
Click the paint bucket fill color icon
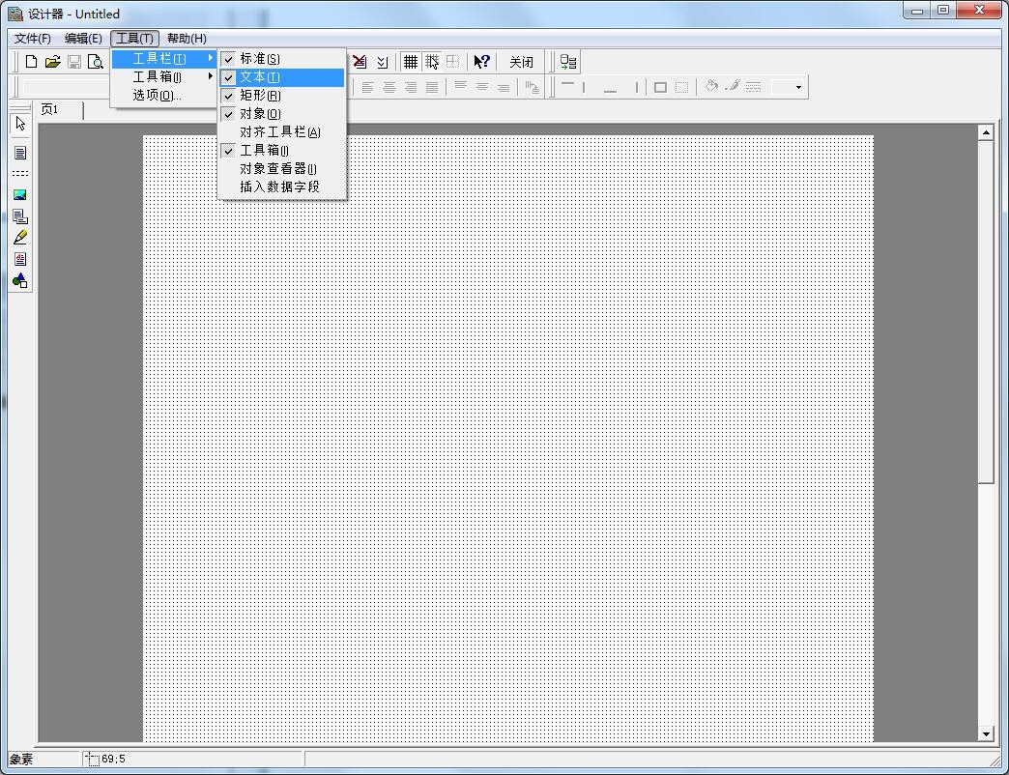711,86
